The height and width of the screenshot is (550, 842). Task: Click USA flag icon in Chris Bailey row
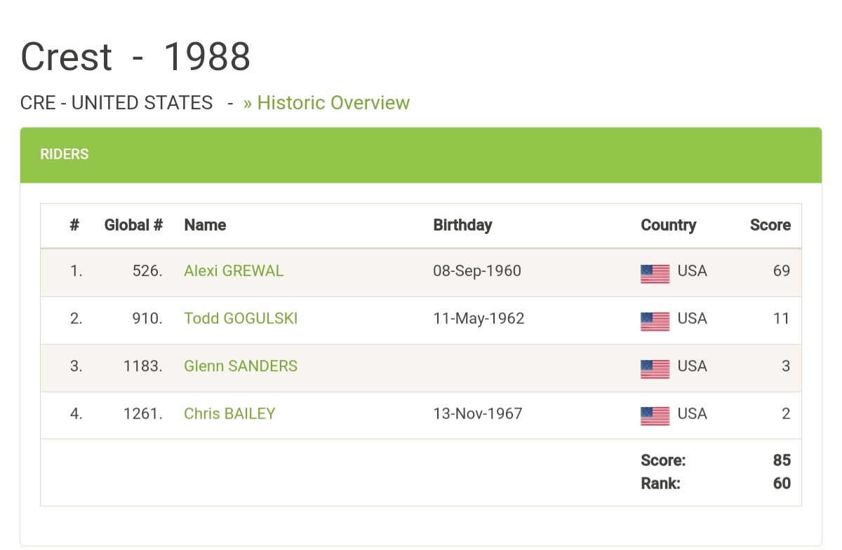point(655,416)
